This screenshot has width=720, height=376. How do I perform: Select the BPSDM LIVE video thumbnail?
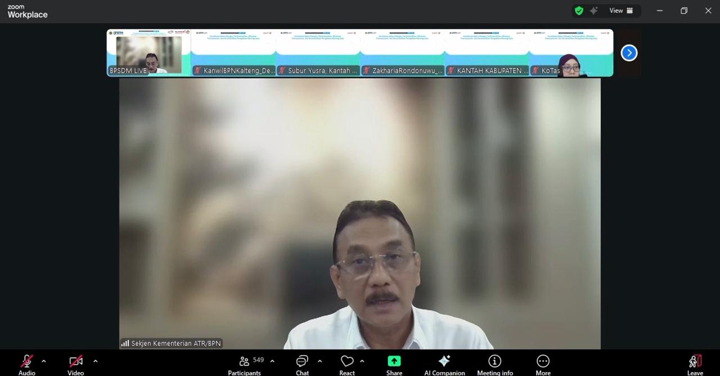coord(149,53)
